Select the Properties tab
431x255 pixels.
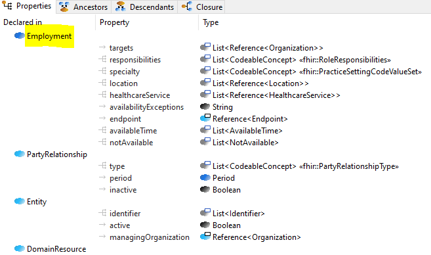(x=27, y=6)
